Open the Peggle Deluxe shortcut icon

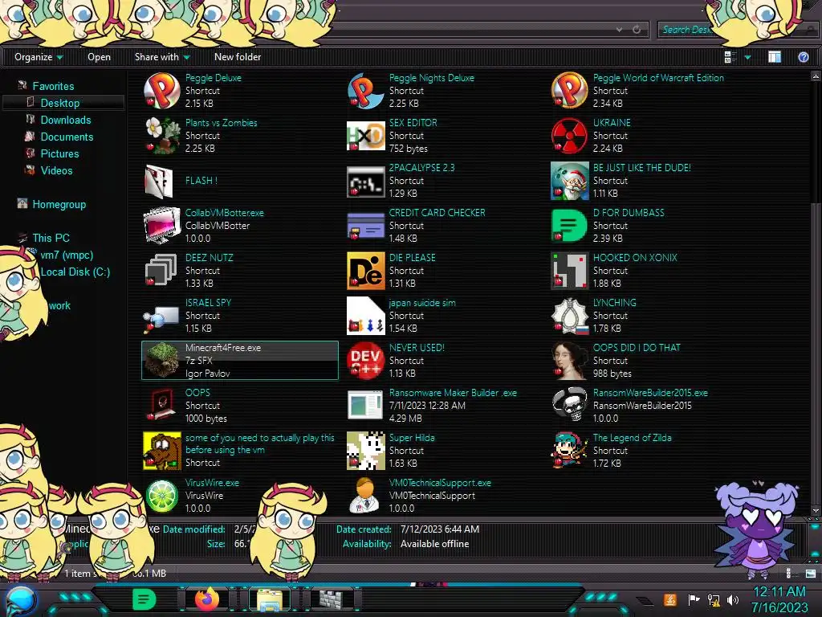tap(162, 91)
